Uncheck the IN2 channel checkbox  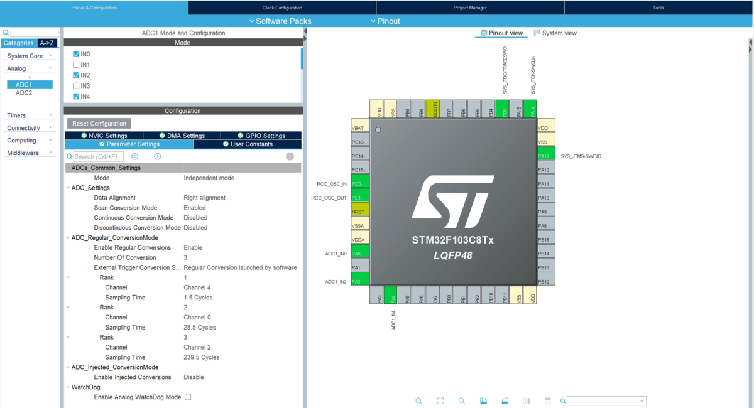[76, 75]
